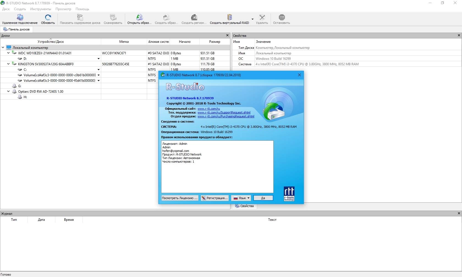This screenshot has width=462, height=277.
Task: Open the PurchasingRequest.shtml link
Action: tap(226, 116)
